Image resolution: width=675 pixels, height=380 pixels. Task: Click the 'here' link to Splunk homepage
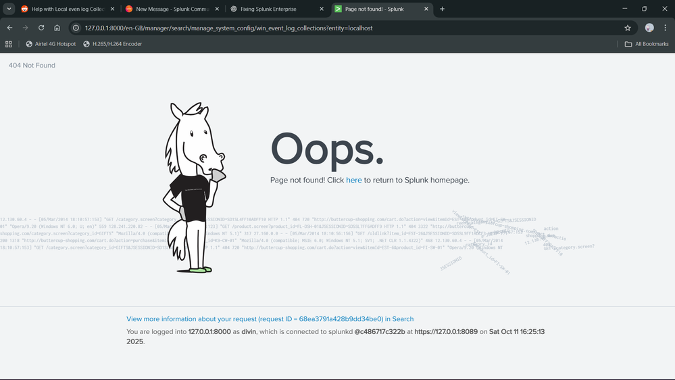tap(354, 180)
